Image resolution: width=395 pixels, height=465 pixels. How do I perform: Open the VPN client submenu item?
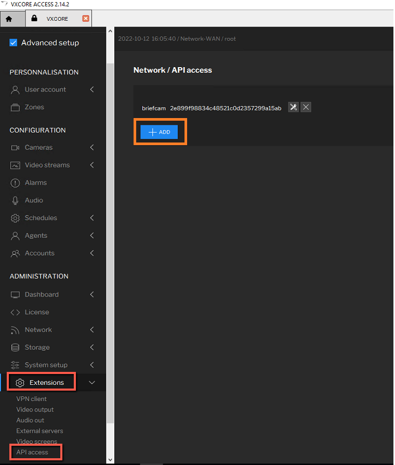(x=31, y=399)
